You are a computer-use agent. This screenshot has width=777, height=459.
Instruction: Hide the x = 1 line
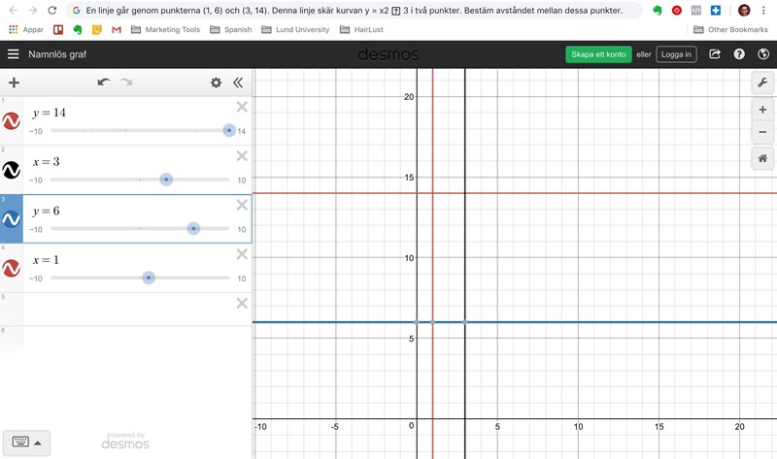[x=12, y=269]
